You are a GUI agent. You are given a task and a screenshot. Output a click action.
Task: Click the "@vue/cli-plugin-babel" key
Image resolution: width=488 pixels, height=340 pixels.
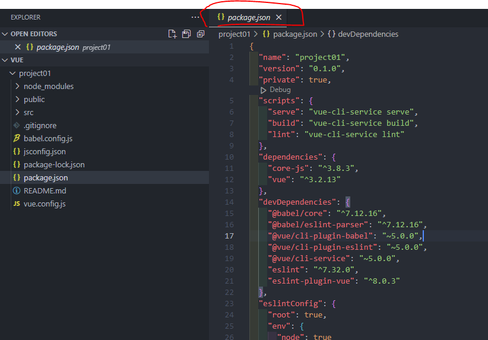coord(320,236)
